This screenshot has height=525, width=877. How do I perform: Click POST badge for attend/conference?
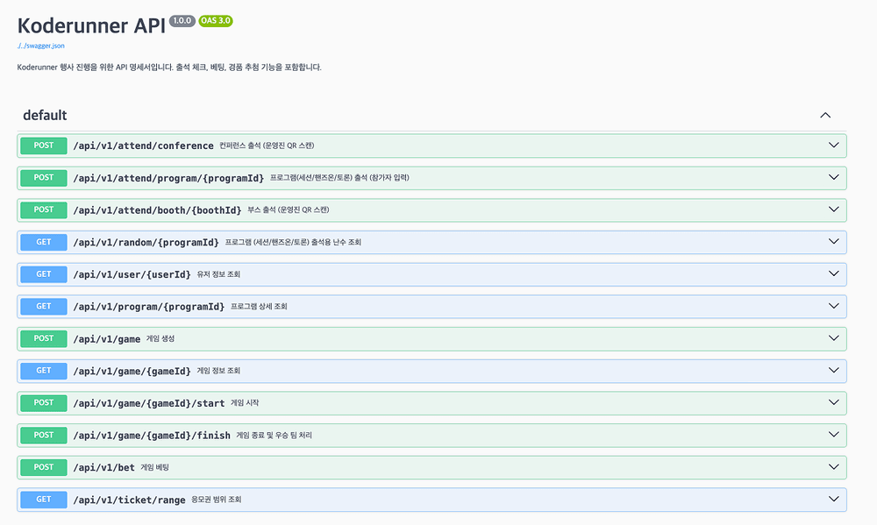click(44, 145)
